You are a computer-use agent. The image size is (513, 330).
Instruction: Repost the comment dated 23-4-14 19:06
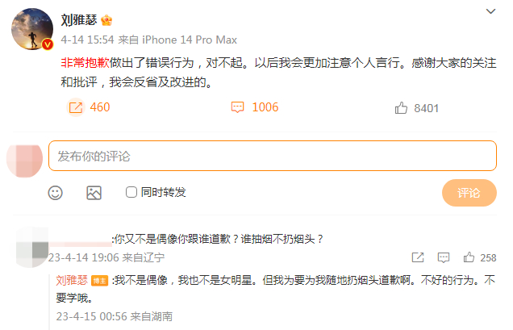pos(418,257)
